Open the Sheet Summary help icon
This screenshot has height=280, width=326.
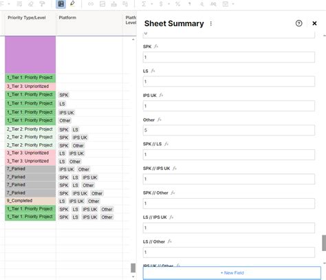(298, 23)
